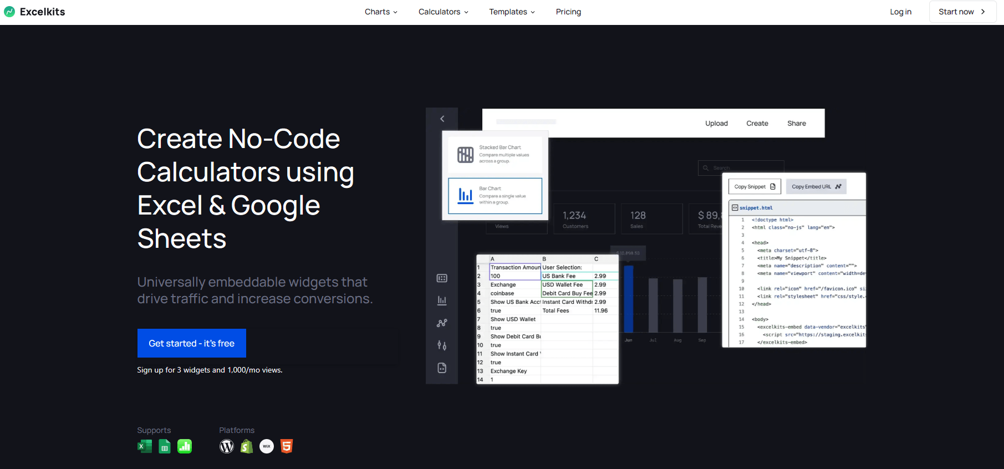Click the 11.96 total value cell
Viewport: 1004px width, 469px height.
click(x=605, y=310)
